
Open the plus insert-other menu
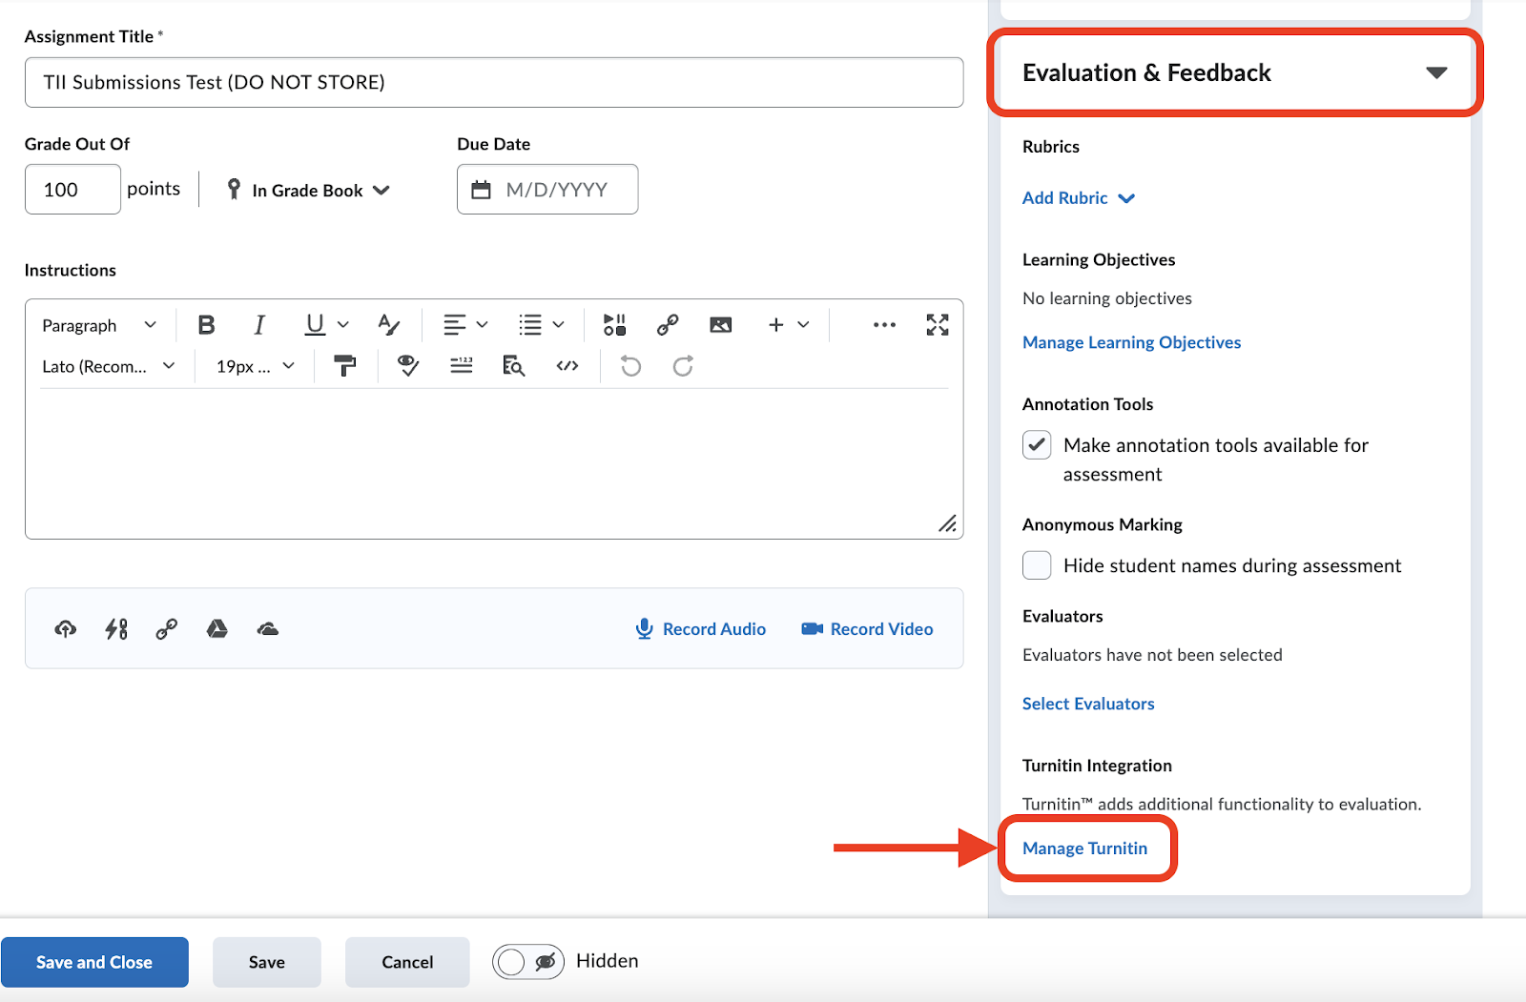coord(789,325)
